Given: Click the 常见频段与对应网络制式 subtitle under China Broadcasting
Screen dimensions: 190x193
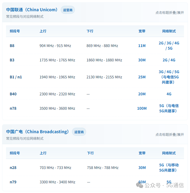Looking at the screenshot, I should [x=25, y=138].
